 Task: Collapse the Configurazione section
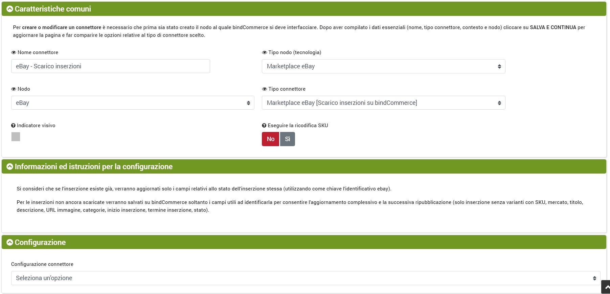(10, 243)
